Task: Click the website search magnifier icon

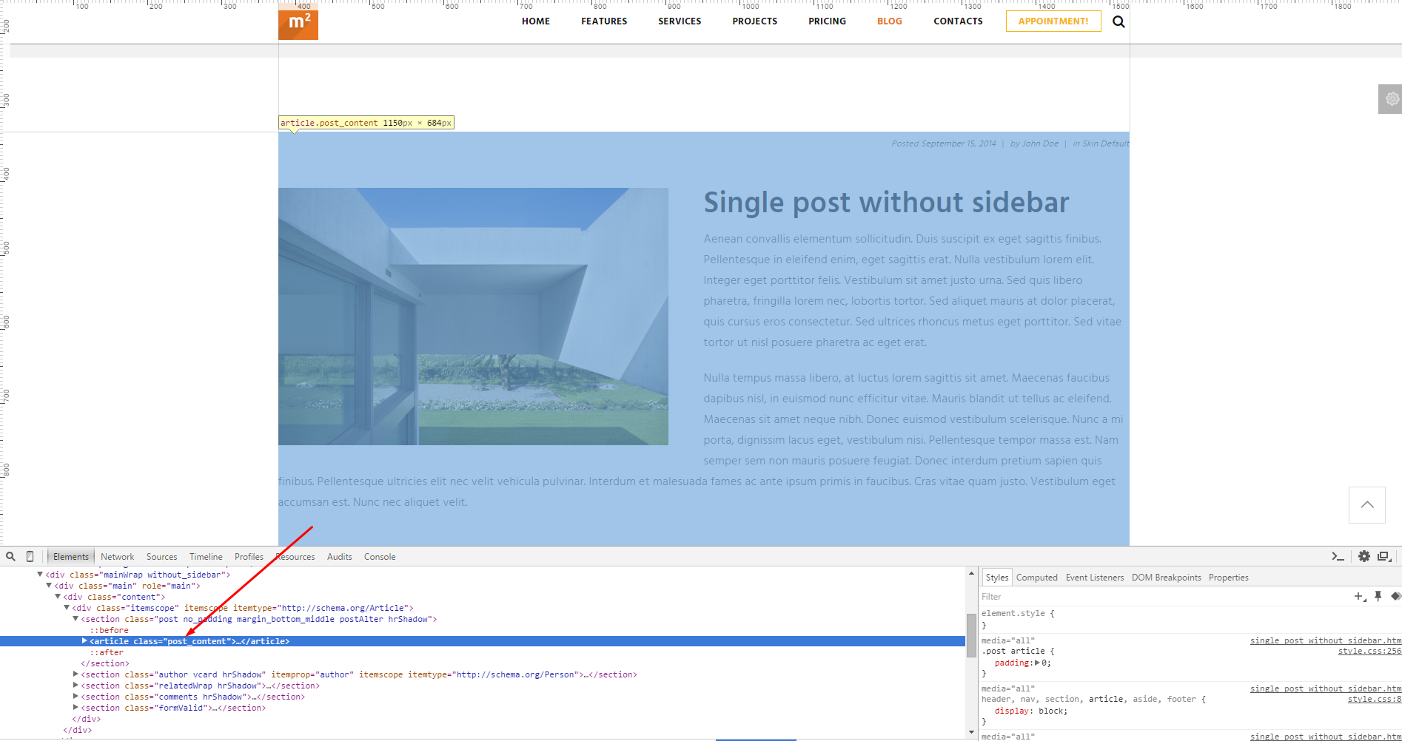Action: [1118, 22]
